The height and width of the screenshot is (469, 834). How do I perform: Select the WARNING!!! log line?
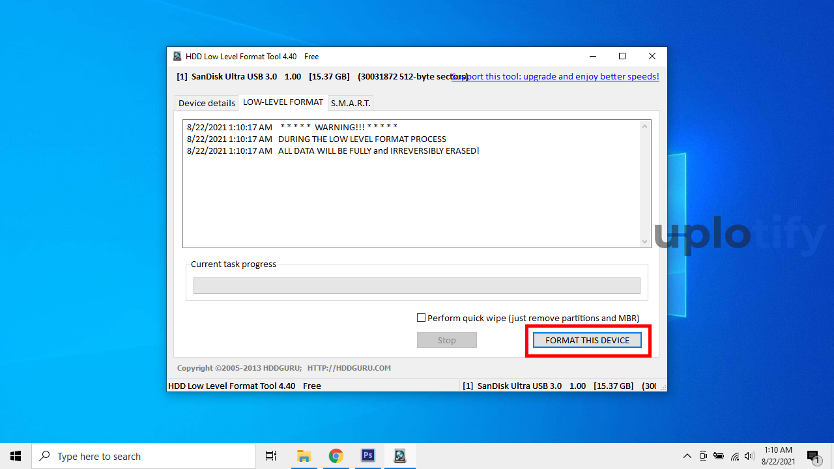point(292,127)
